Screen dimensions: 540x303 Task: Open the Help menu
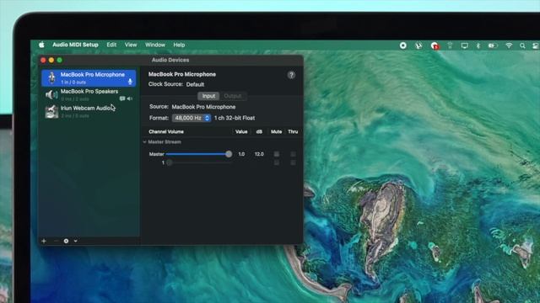(179, 45)
